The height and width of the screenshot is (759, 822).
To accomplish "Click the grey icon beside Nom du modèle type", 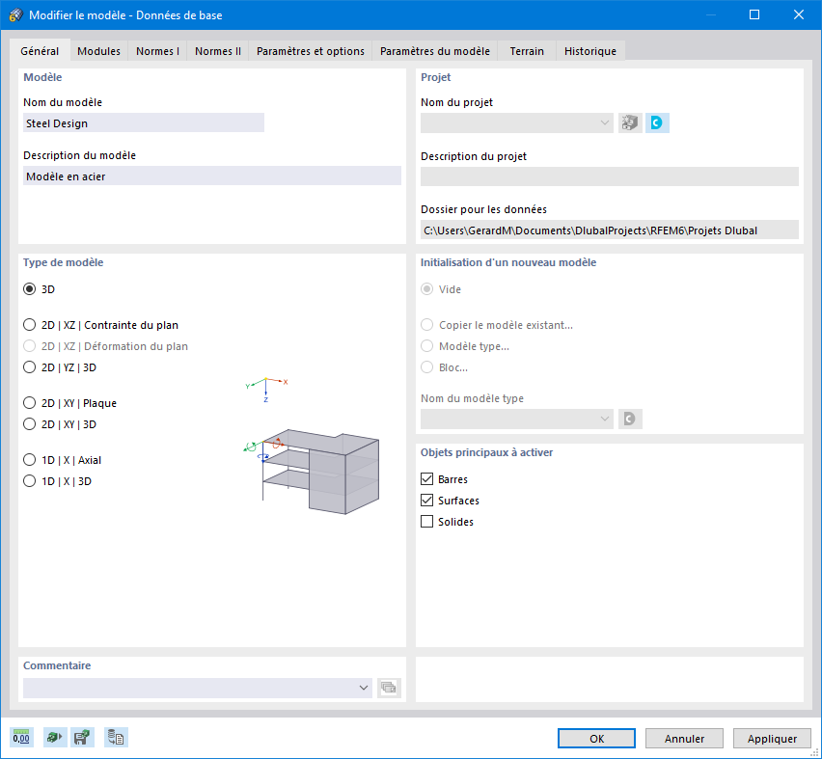I will coord(630,419).
